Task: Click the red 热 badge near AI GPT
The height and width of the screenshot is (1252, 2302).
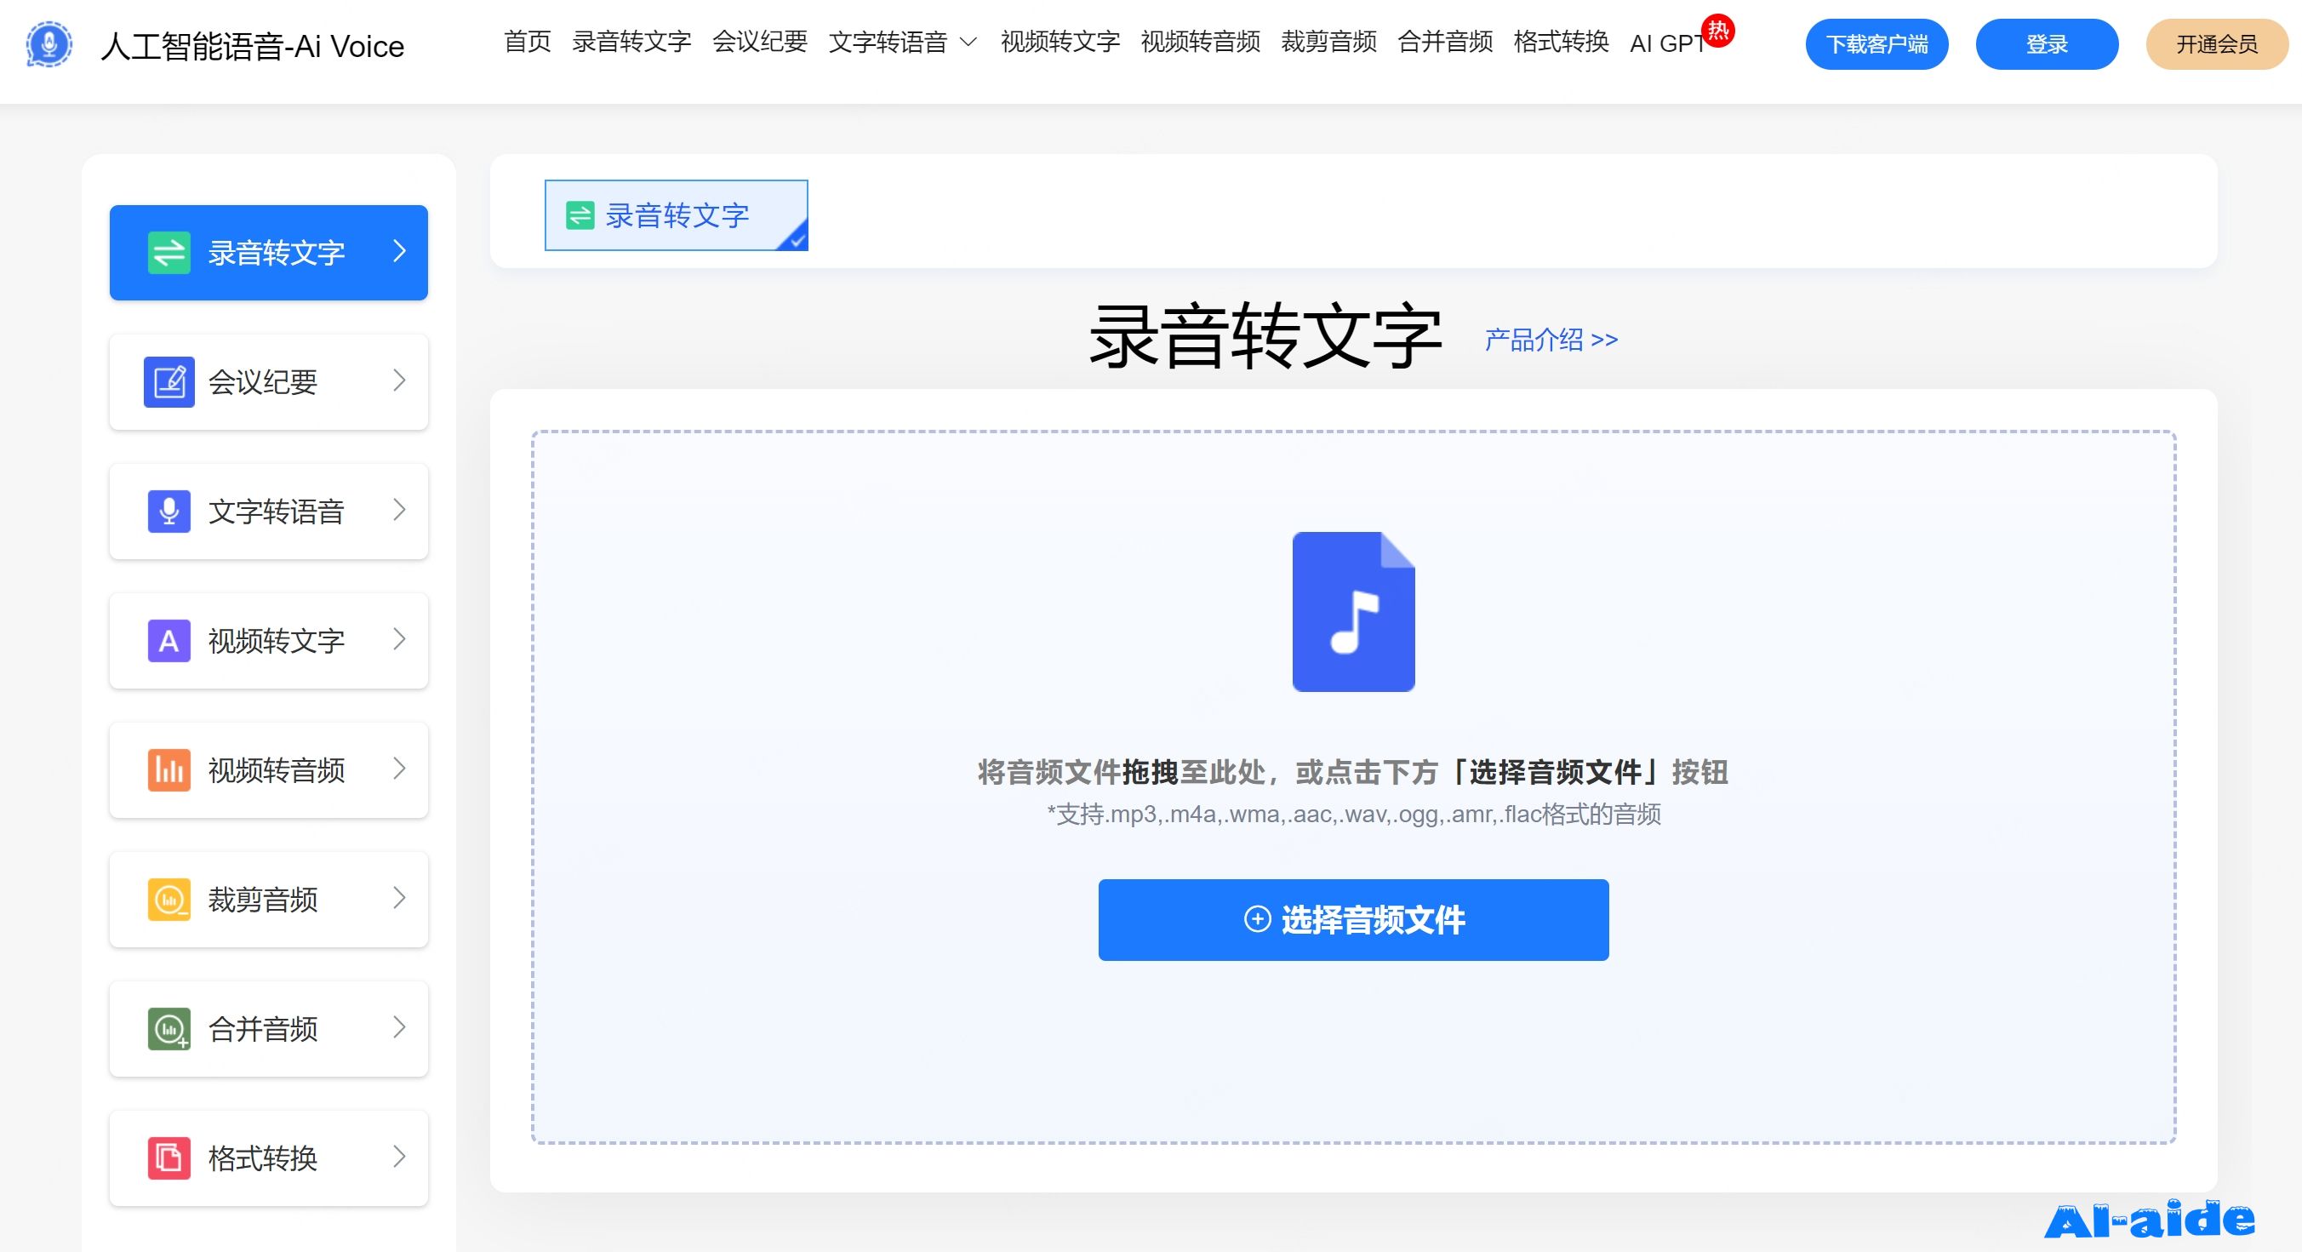Action: 1717,31
